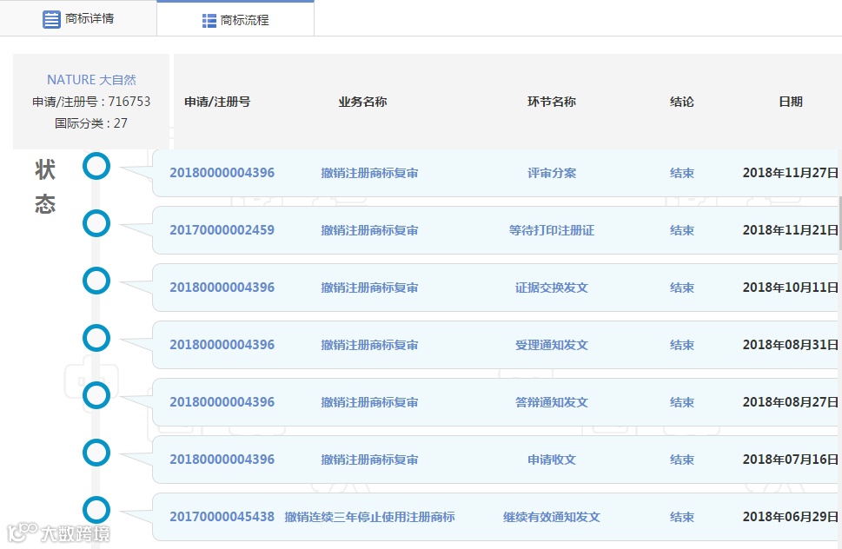Click the NATURE 大自然 trademark name
The image size is (842, 549).
[91, 80]
